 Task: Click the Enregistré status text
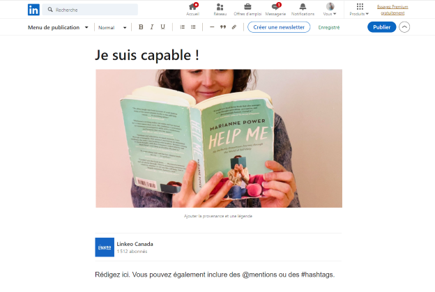tap(329, 27)
